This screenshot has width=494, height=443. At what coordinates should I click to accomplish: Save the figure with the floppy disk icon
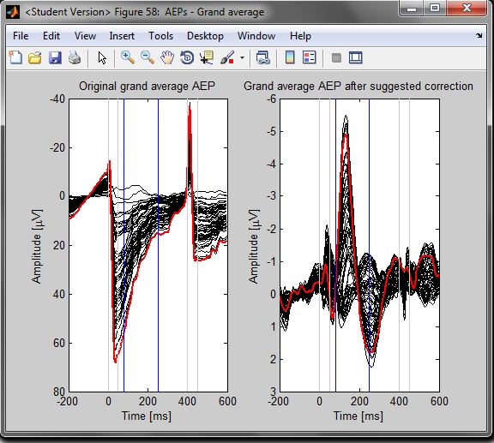pyautogui.click(x=55, y=58)
